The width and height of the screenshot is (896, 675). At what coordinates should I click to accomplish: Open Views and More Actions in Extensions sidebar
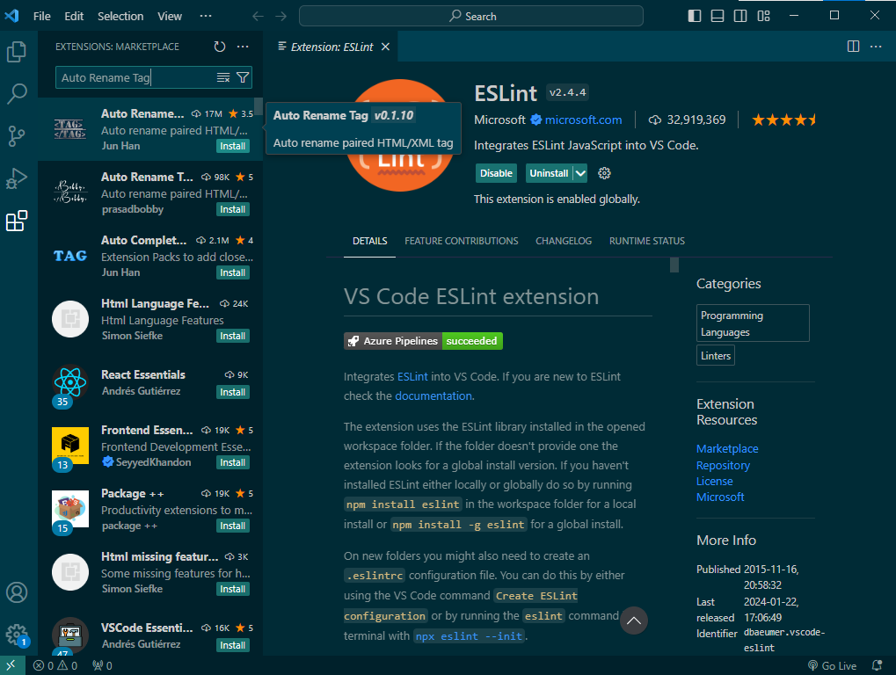pos(243,47)
